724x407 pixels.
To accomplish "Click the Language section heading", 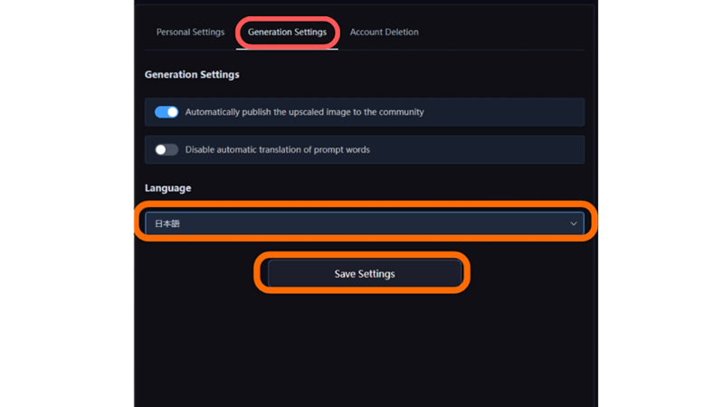I will pos(167,188).
